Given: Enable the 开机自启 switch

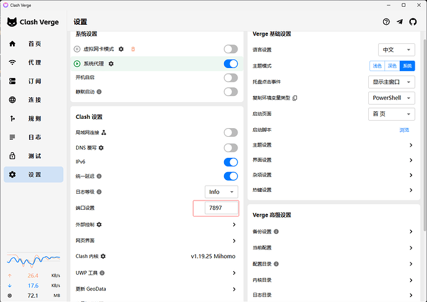Looking at the screenshot, I should click(231, 78).
